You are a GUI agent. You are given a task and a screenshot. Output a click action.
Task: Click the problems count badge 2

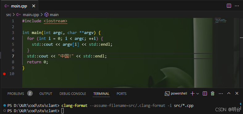pos(30,93)
